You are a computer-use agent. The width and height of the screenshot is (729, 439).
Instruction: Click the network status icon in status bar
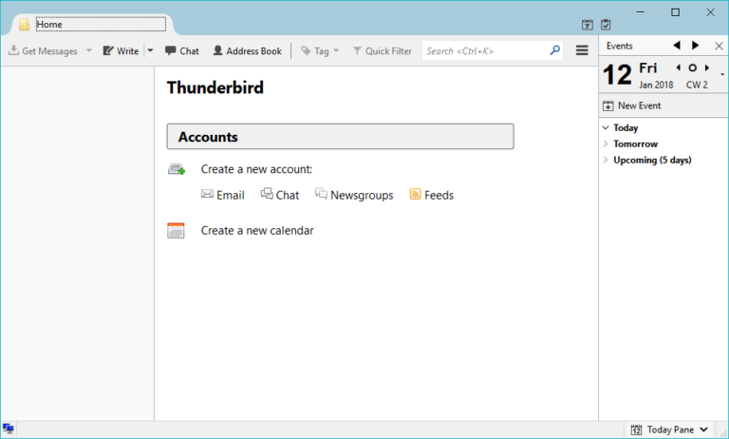(x=9, y=429)
